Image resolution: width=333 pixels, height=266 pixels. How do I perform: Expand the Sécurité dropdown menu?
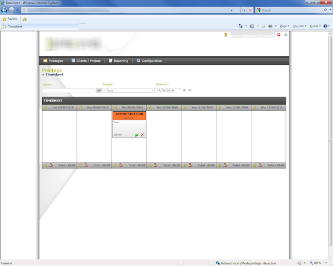click(x=299, y=26)
